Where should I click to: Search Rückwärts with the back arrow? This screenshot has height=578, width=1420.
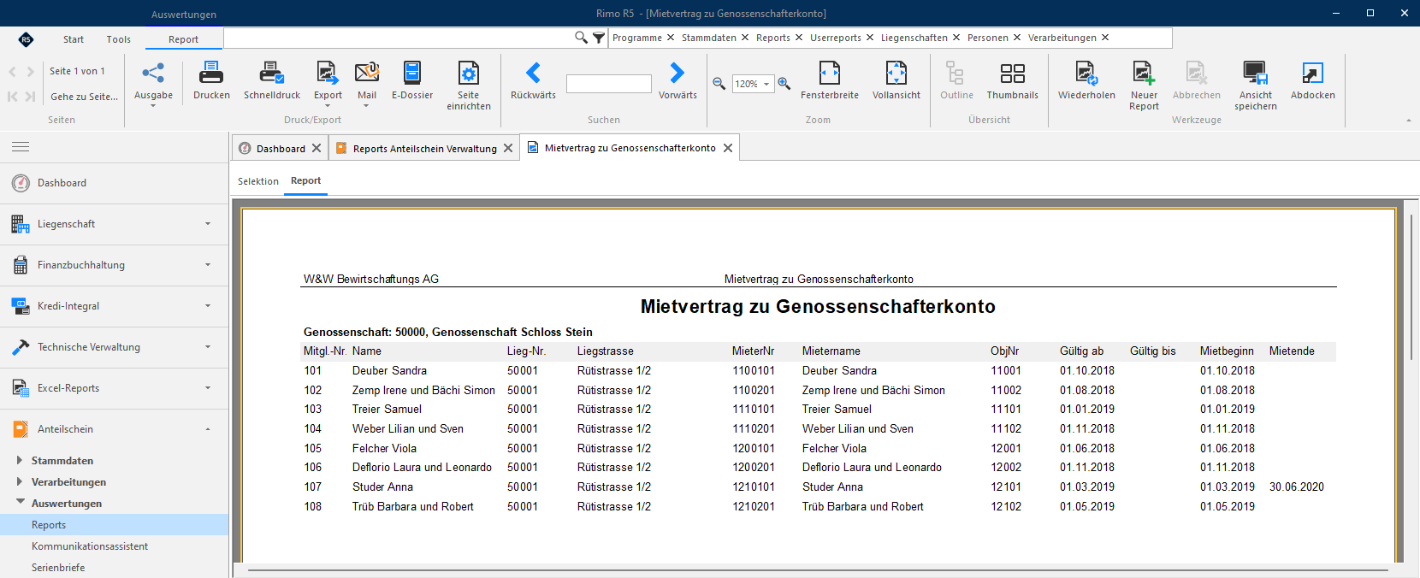point(533,74)
